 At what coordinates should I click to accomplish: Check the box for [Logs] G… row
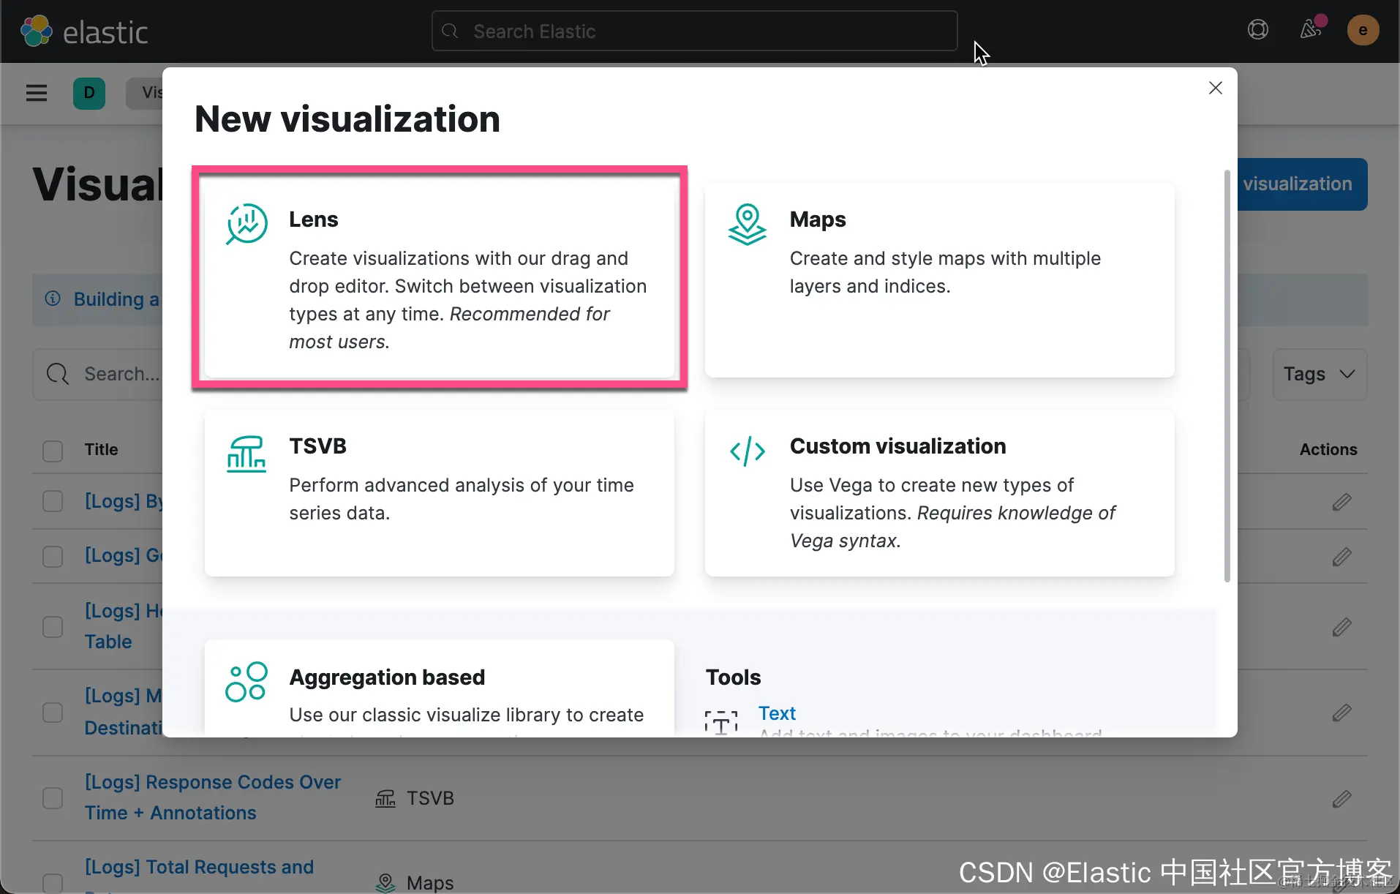click(53, 557)
